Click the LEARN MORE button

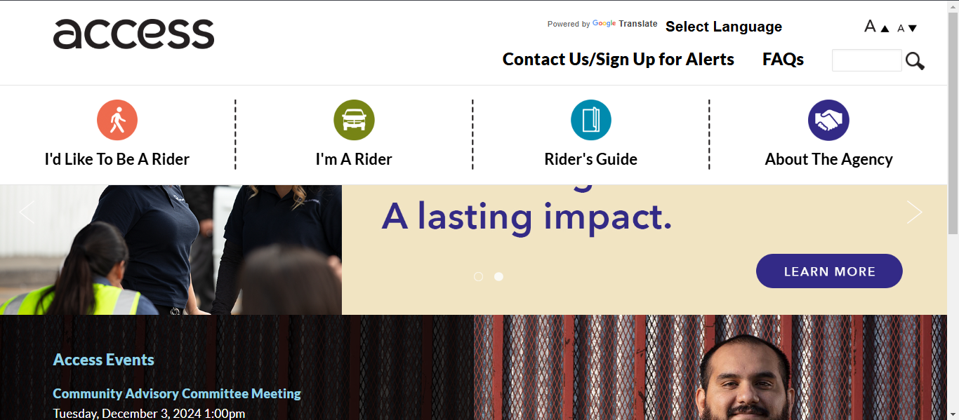[x=829, y=271]
